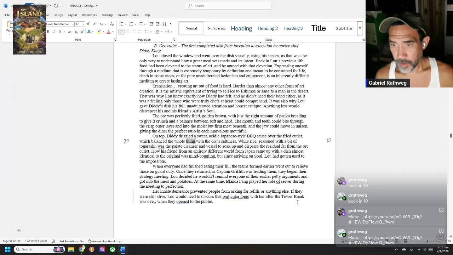453x255 pixels.
Task: Select Align Right
Action: tap(133, 32)
